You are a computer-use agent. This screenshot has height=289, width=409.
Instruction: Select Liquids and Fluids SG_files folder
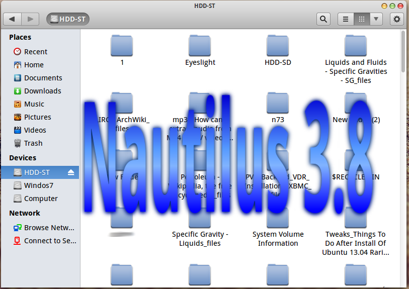click(356, 59)
